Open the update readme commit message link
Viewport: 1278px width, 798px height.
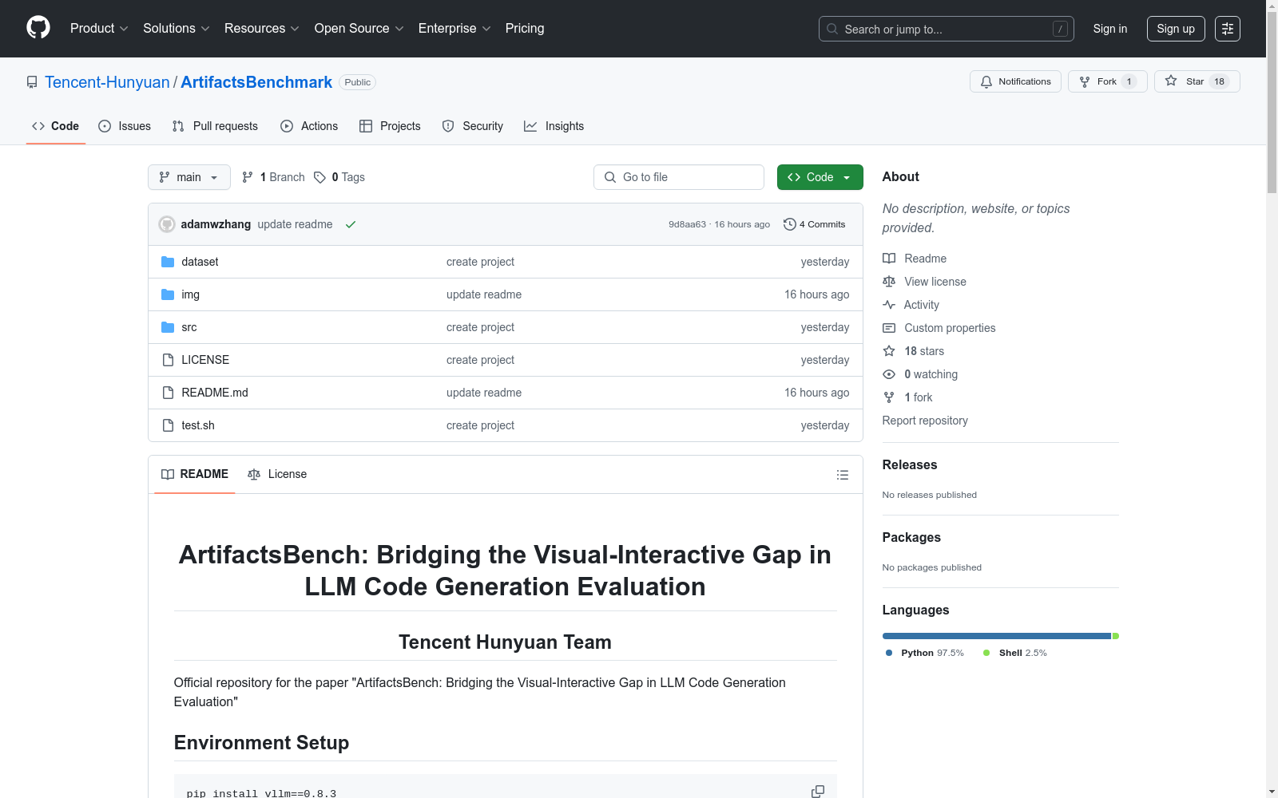295,224
